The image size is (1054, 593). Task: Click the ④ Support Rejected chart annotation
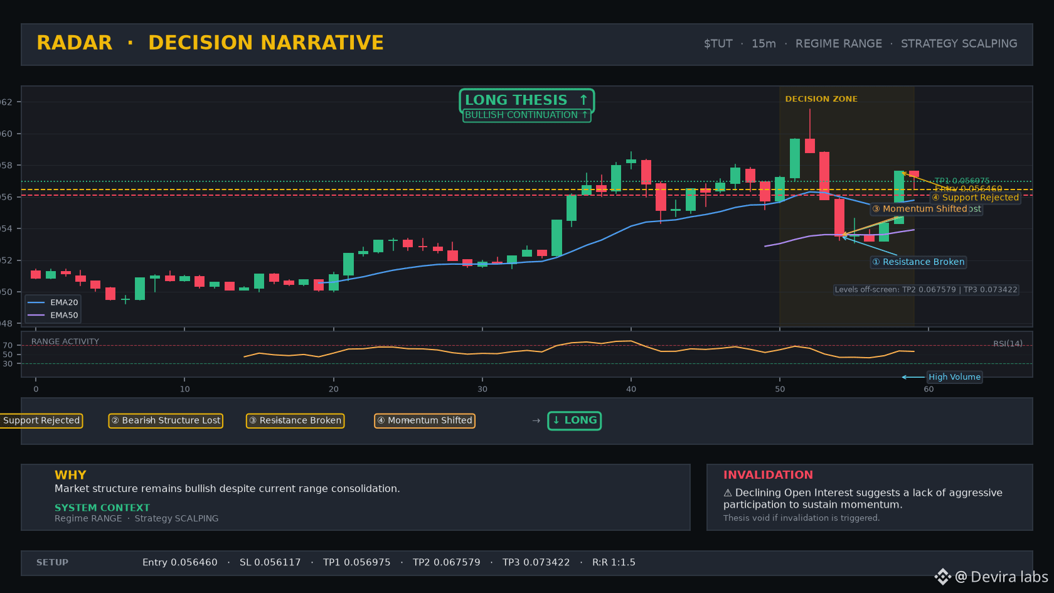(976, 198)
